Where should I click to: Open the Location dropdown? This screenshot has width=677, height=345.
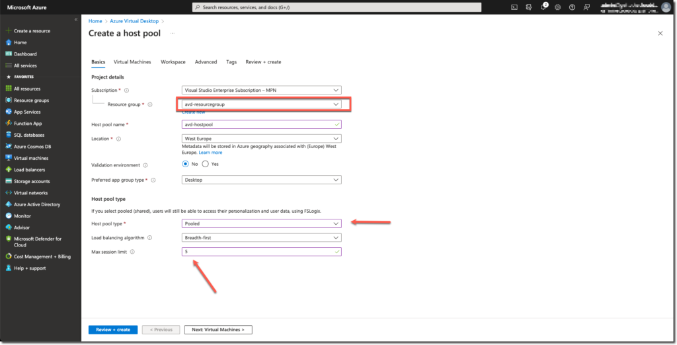[x=261, y=139]
